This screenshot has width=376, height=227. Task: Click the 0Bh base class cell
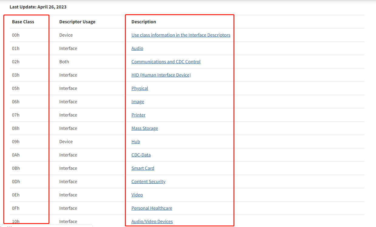[16, 168]
